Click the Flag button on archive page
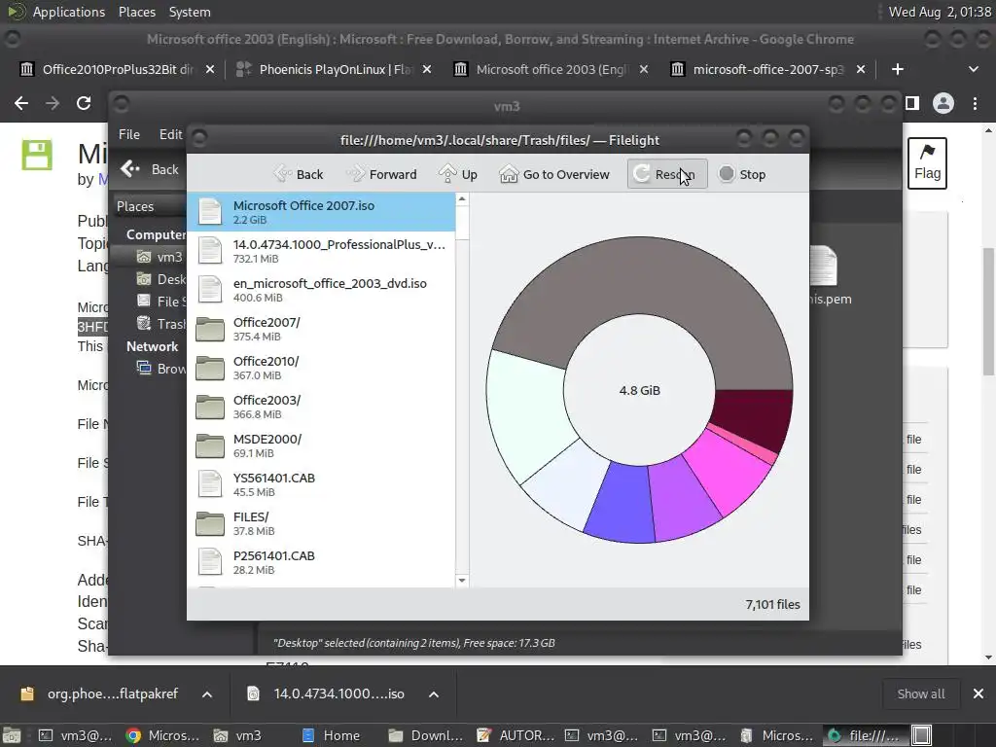 [927, 163]
